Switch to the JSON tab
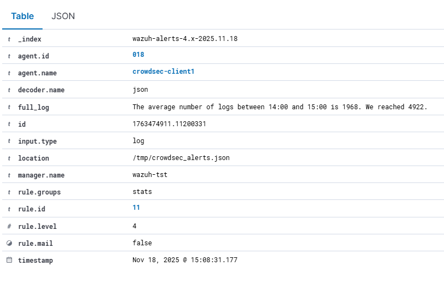The image size is (444, 295). point(63,16)
